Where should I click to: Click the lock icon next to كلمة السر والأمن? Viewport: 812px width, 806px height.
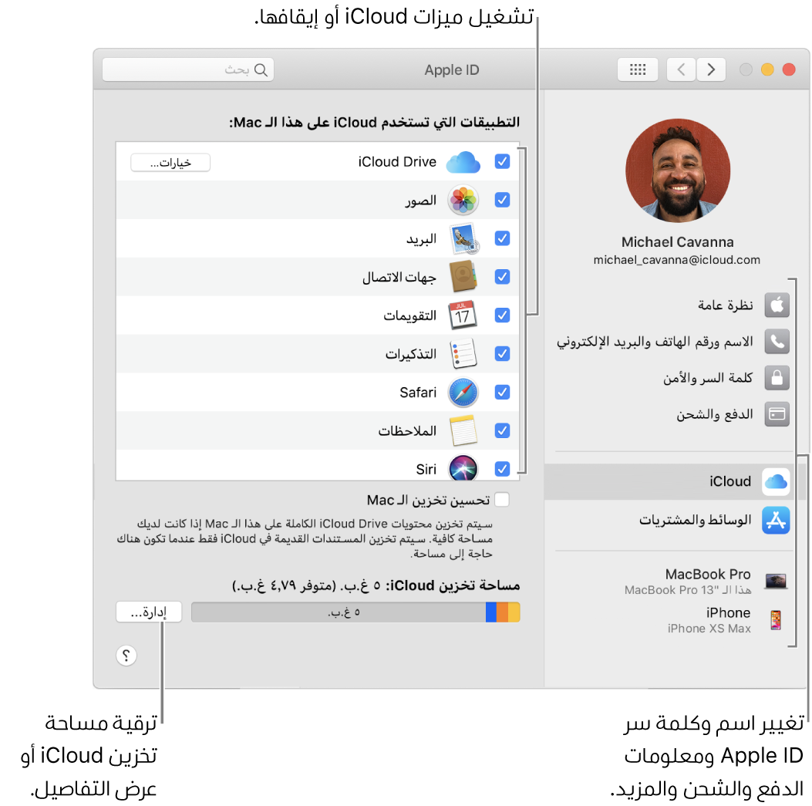(x=776, y=378)
